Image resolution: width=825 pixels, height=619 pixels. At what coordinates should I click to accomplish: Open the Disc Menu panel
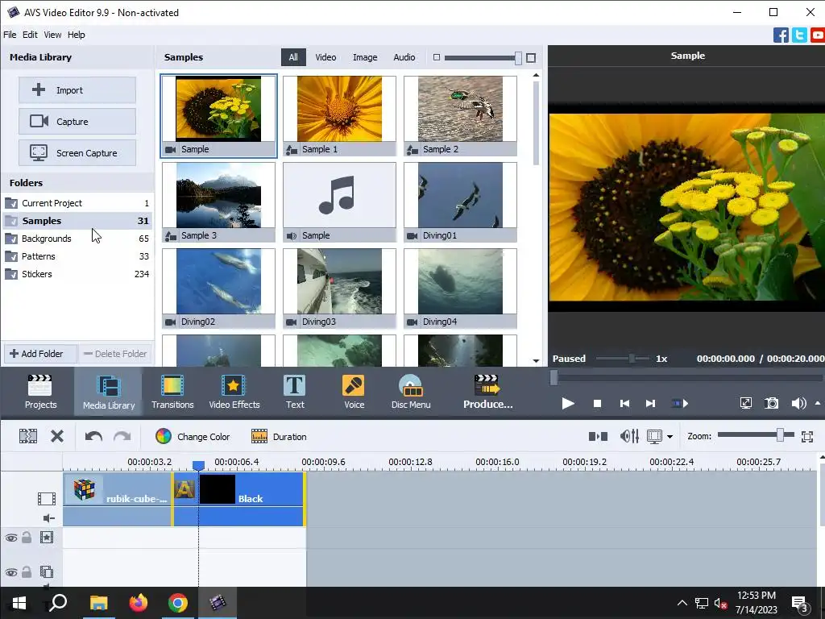tap(411, 392)
